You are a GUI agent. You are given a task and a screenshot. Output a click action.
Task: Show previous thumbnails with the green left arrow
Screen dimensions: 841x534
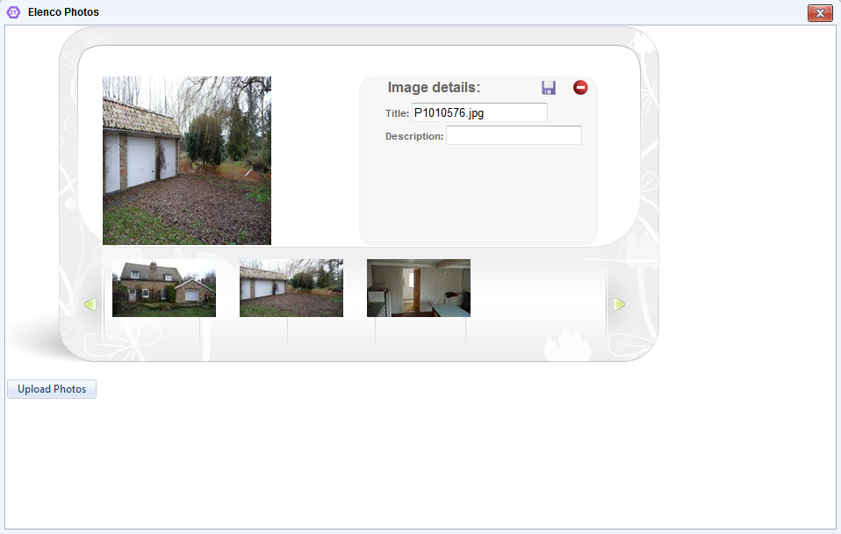pos(90,304)
